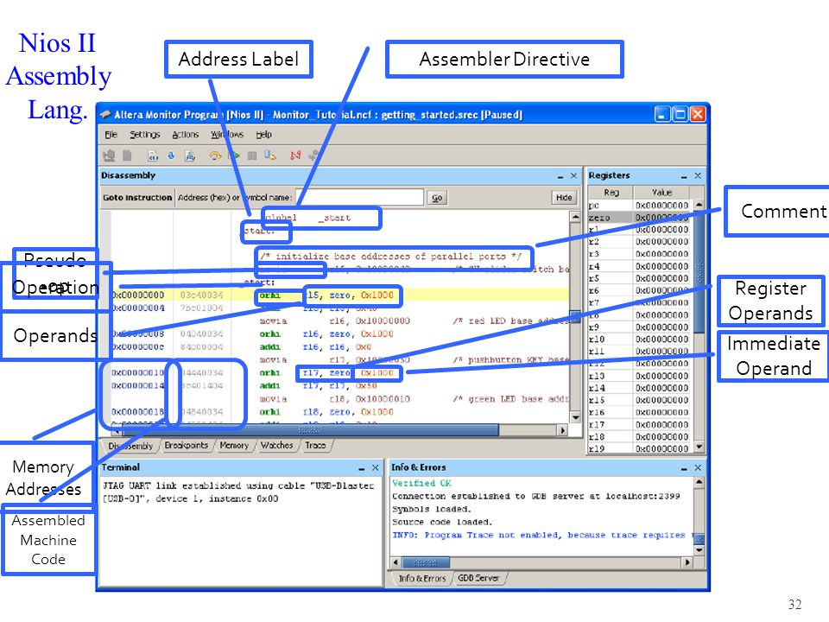Image resolution: width=829 pixels, height=622 pixels.
Task: Switch to the Trace tab
Action: (x=315, y=446)
